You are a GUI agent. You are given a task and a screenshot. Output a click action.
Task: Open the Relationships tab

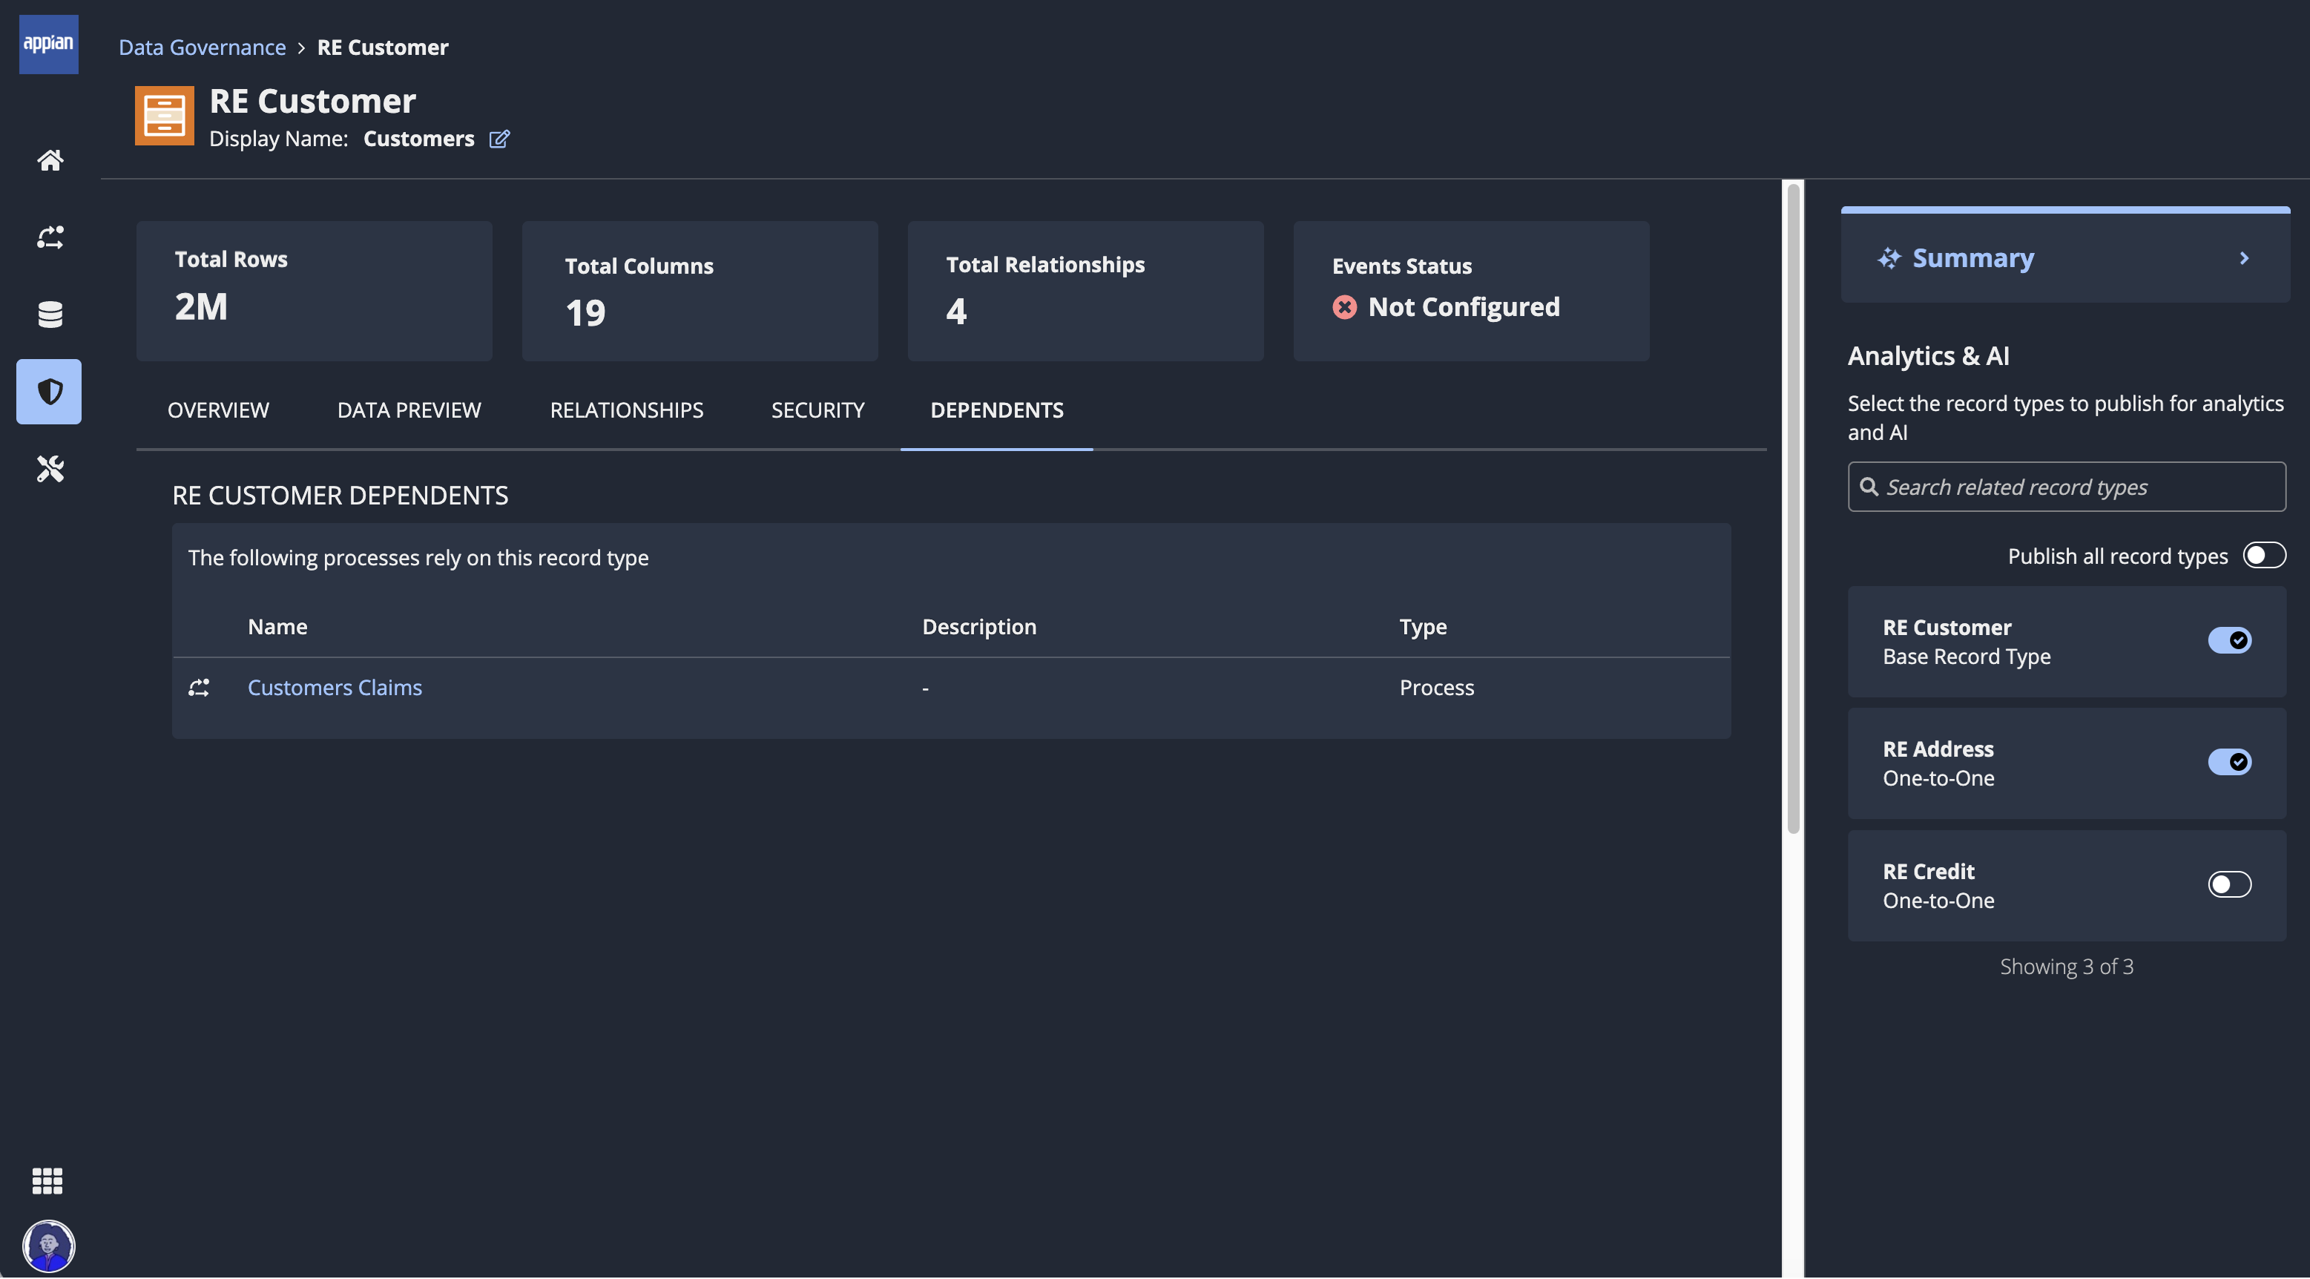tap(626, 410)
